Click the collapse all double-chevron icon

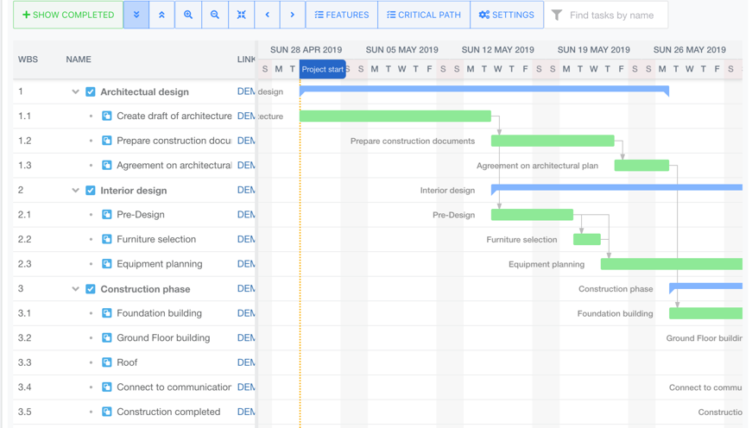tap(161, 15)
